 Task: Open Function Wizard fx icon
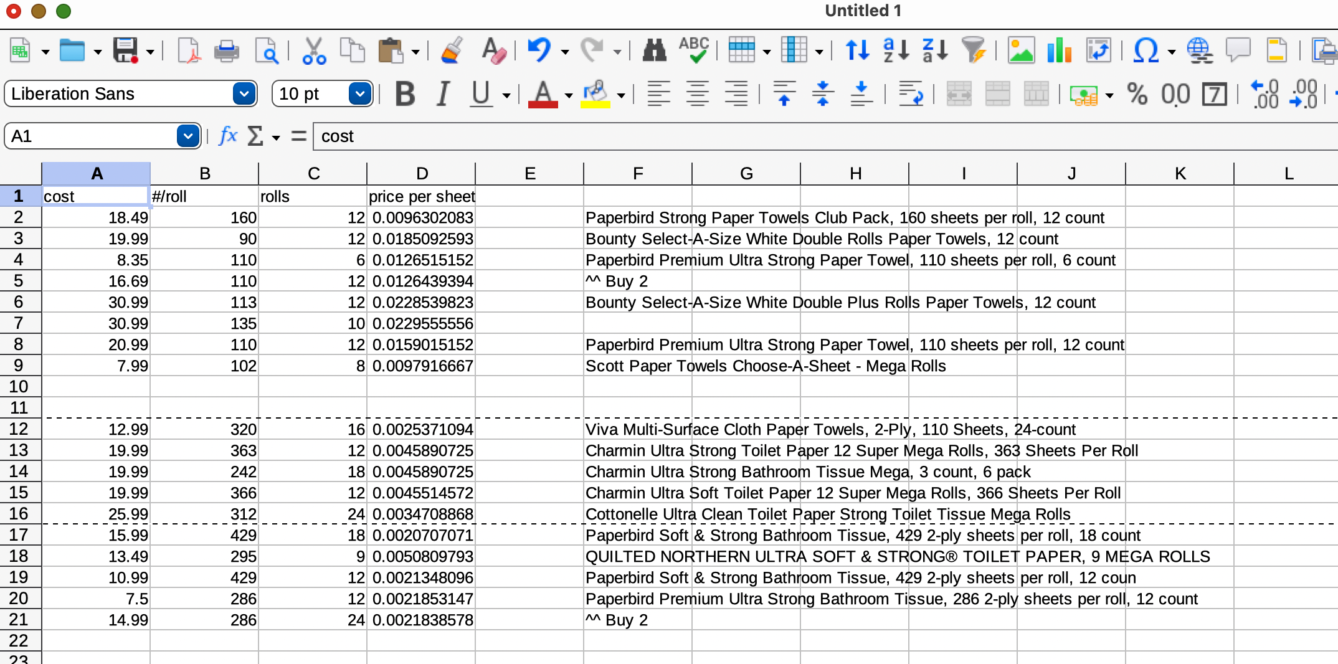coord(228,136)
